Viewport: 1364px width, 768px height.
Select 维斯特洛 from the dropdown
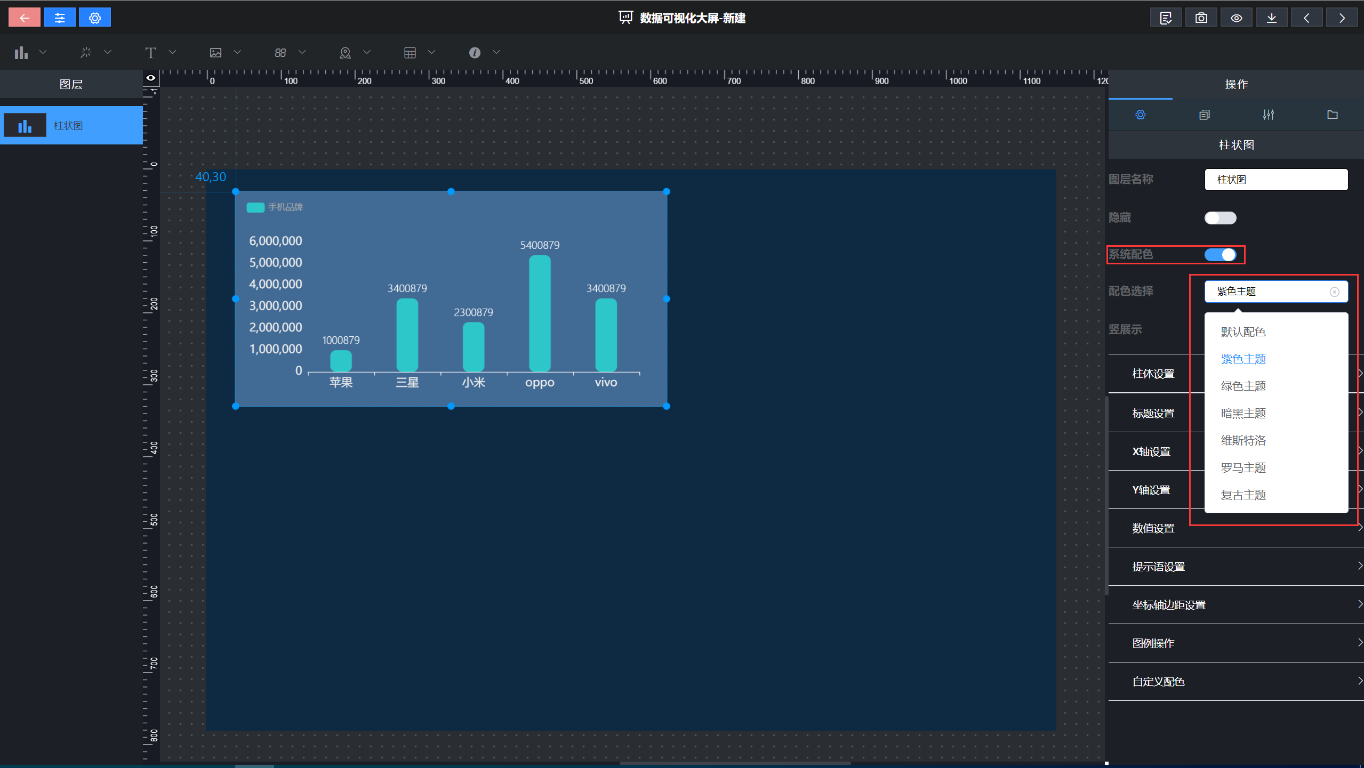1276,440
